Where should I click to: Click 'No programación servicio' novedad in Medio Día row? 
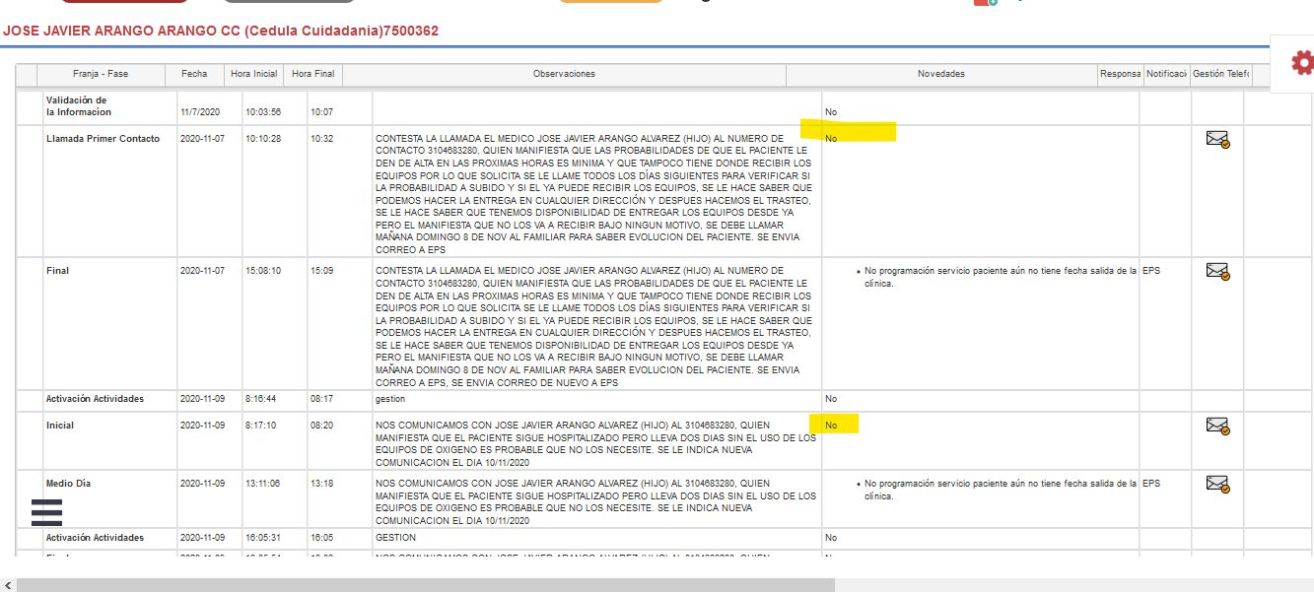pyautogui.click(x=1000, y=491)
